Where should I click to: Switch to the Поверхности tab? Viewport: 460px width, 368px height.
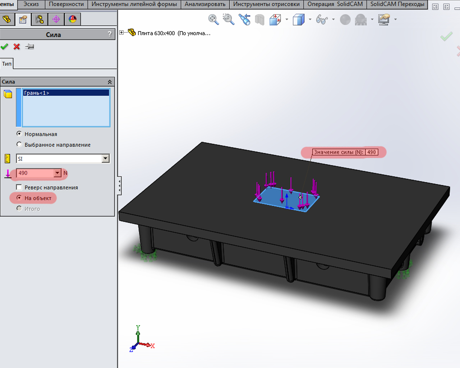[66, 4]
